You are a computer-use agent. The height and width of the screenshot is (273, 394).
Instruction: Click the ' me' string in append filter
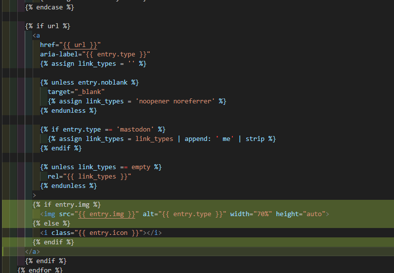(x=224, y=139)
